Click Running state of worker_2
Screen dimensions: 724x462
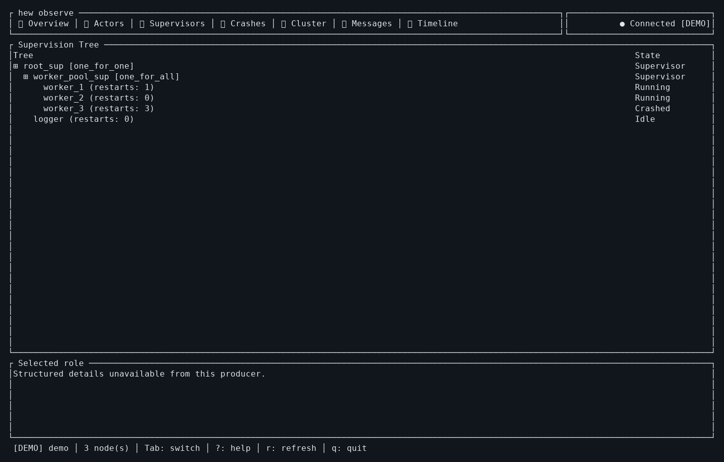[653, 98]
